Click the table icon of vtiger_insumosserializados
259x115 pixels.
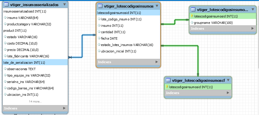pyautogui.click(x=6, y=5)
